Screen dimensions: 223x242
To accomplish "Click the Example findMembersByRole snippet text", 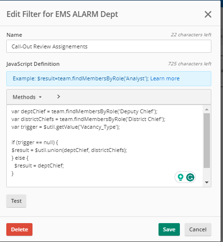I will [x=80, y=78].
